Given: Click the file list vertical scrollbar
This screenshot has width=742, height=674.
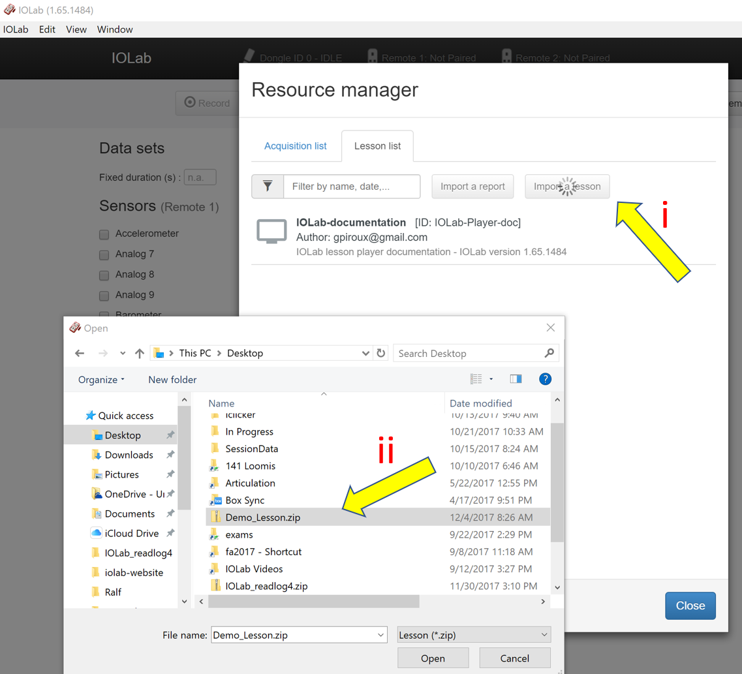Looking at the screenshot, I should pyautogui.click(x=557, y=482).
